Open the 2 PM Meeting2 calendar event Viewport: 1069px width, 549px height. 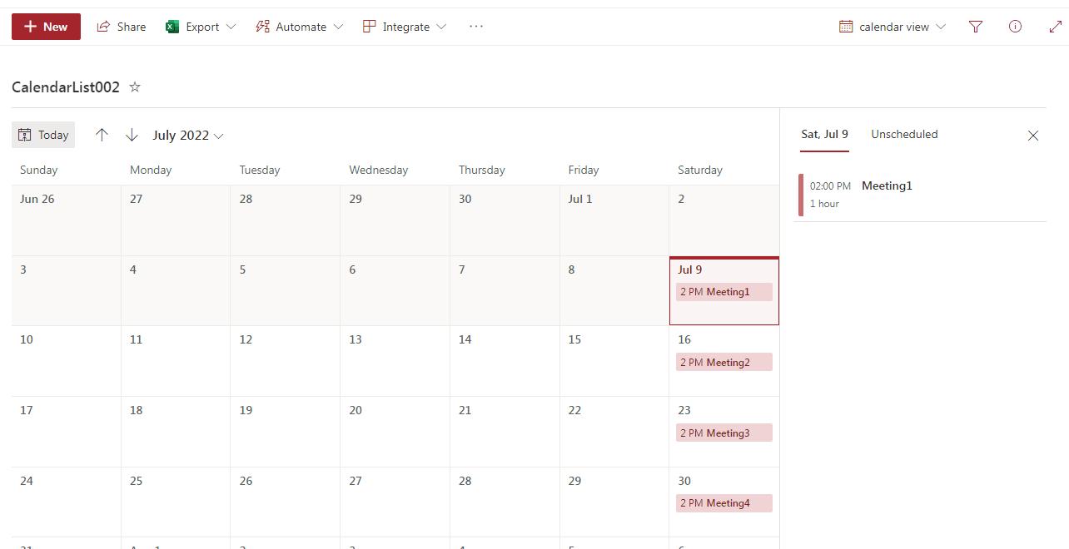click(723, 363)
